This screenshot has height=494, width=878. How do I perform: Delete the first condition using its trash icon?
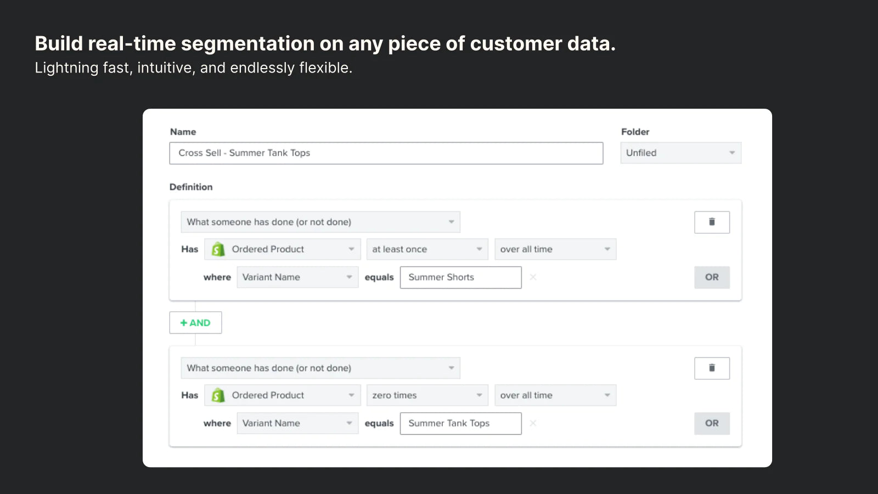pos(712,222)
